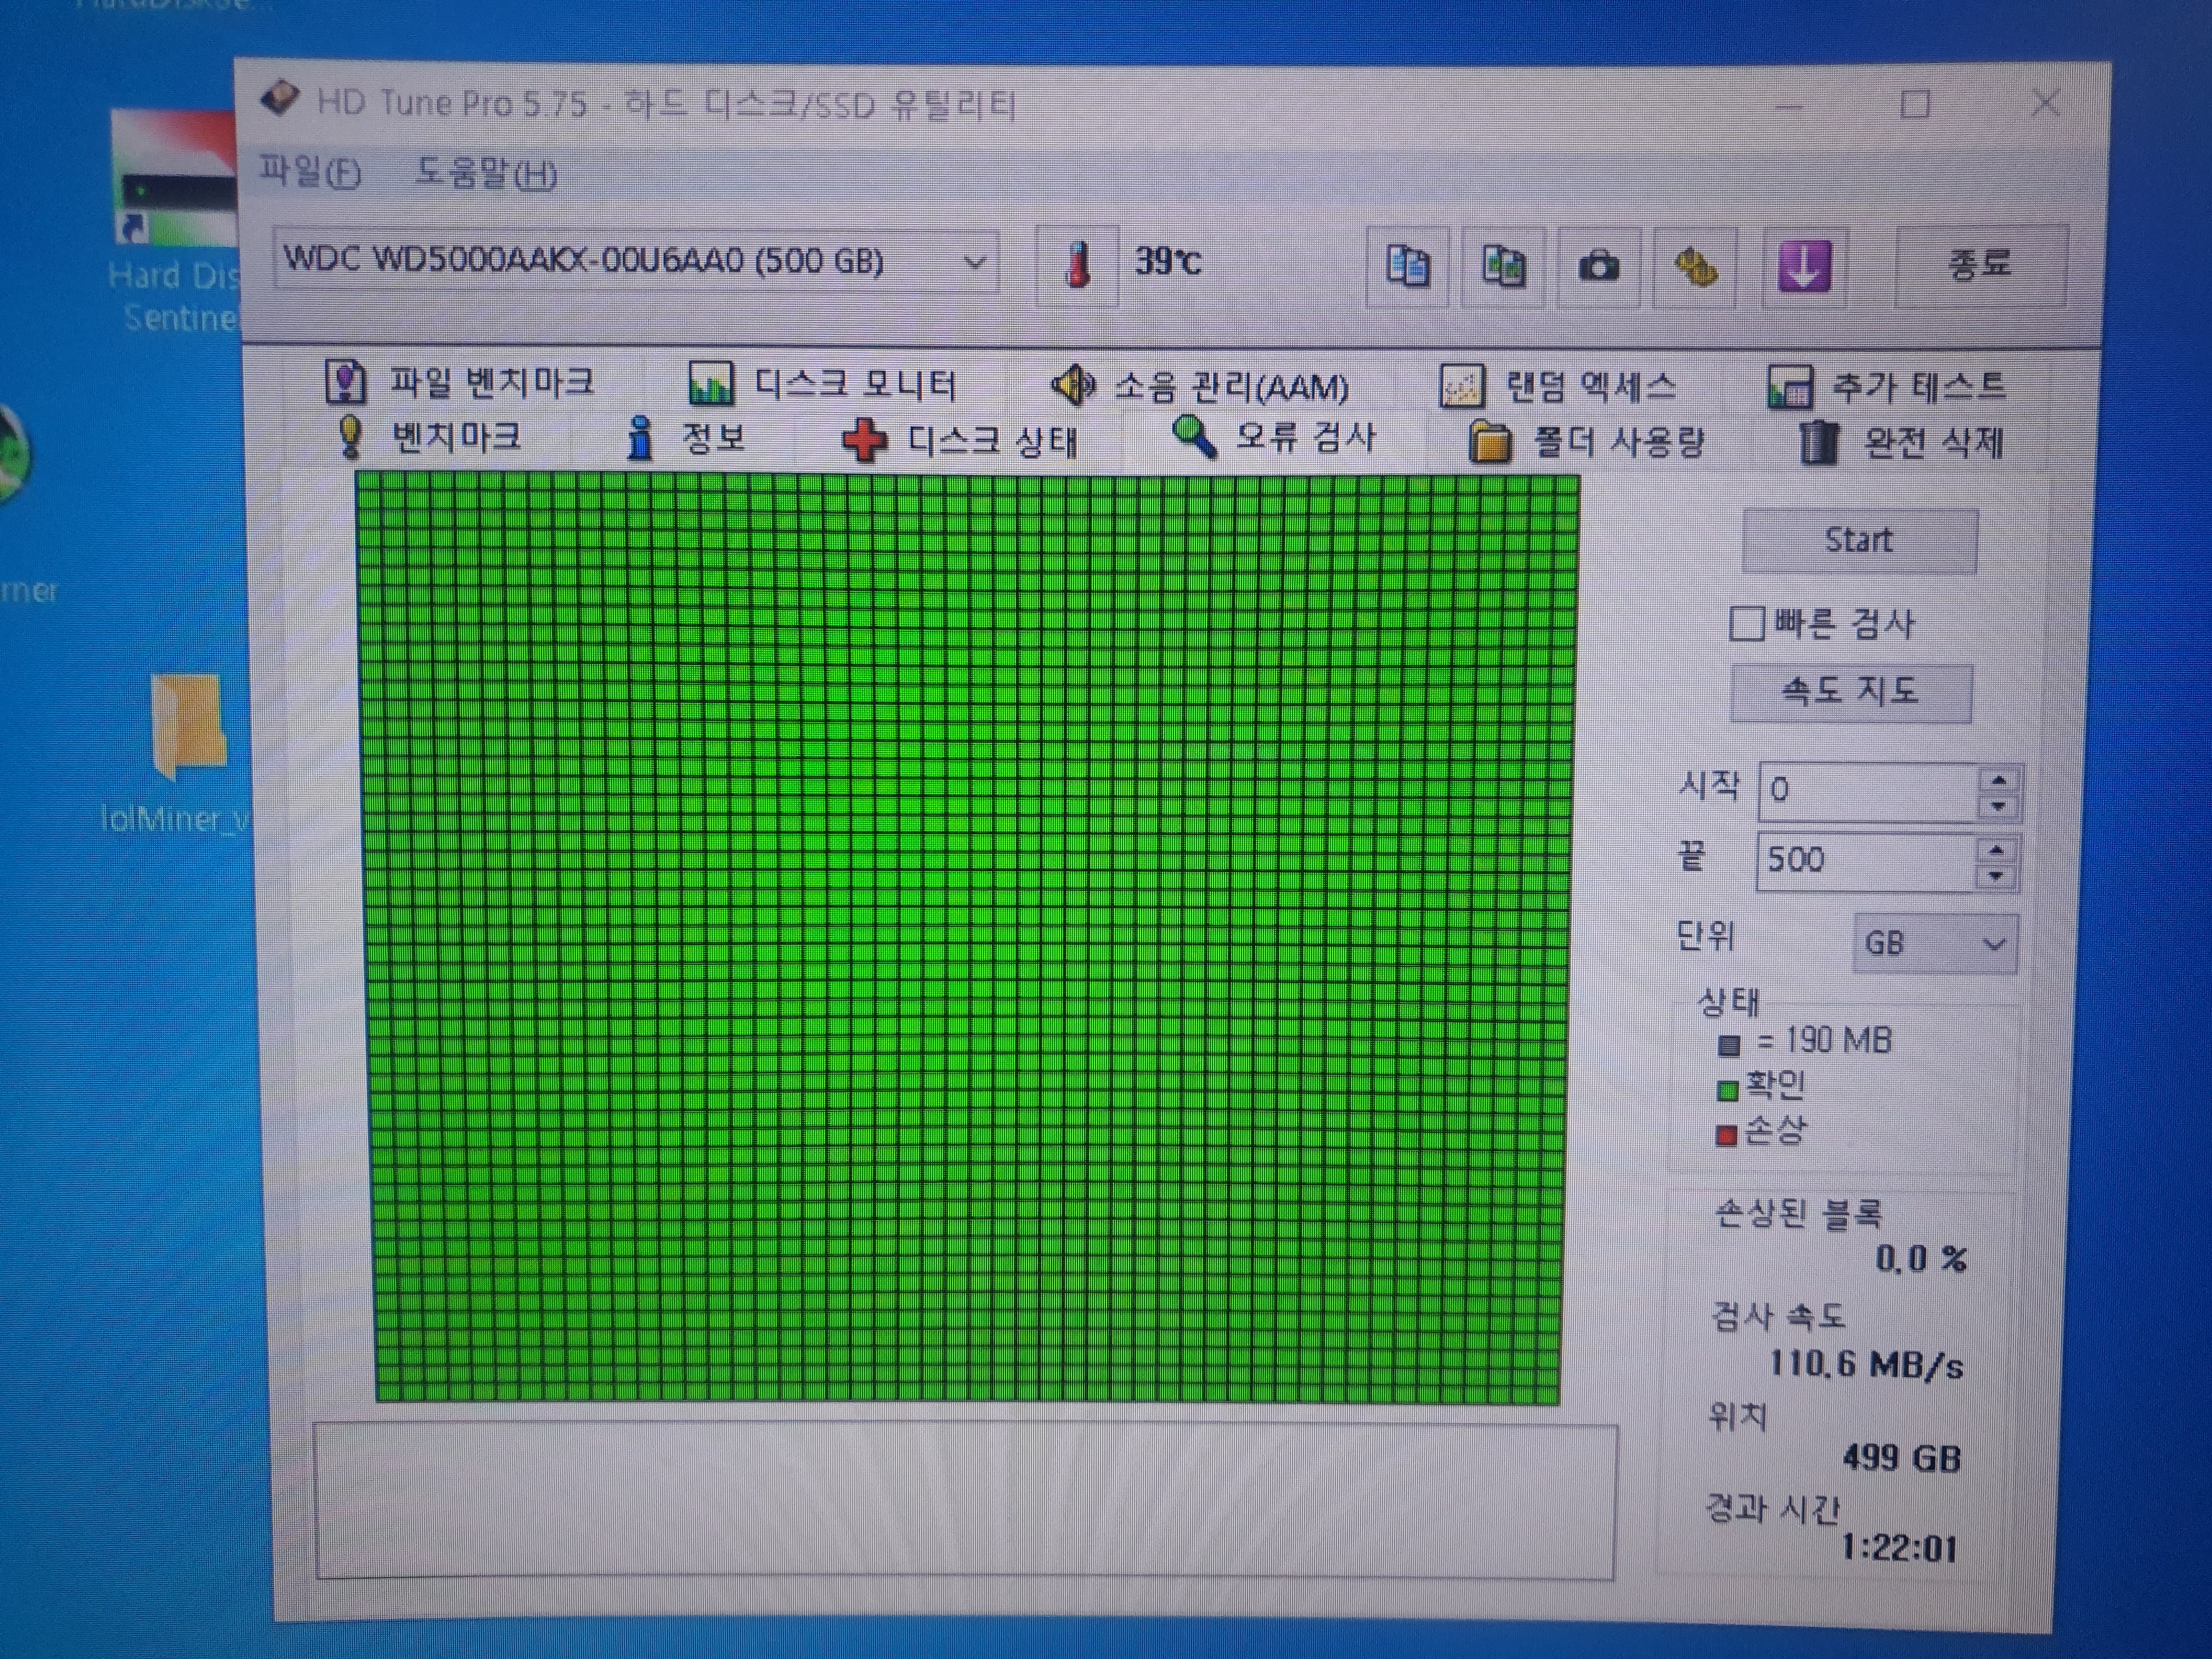The width and height of the screenshot is (2212, 1659).
Task: Click the 속도 지도 button
Action: coord(1851,692)
